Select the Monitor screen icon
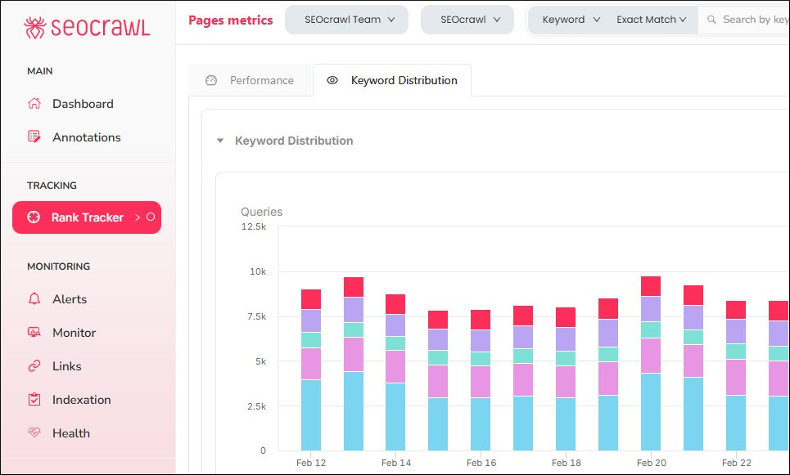The width and height of the screenshot is (790, 475). [34, 333]
